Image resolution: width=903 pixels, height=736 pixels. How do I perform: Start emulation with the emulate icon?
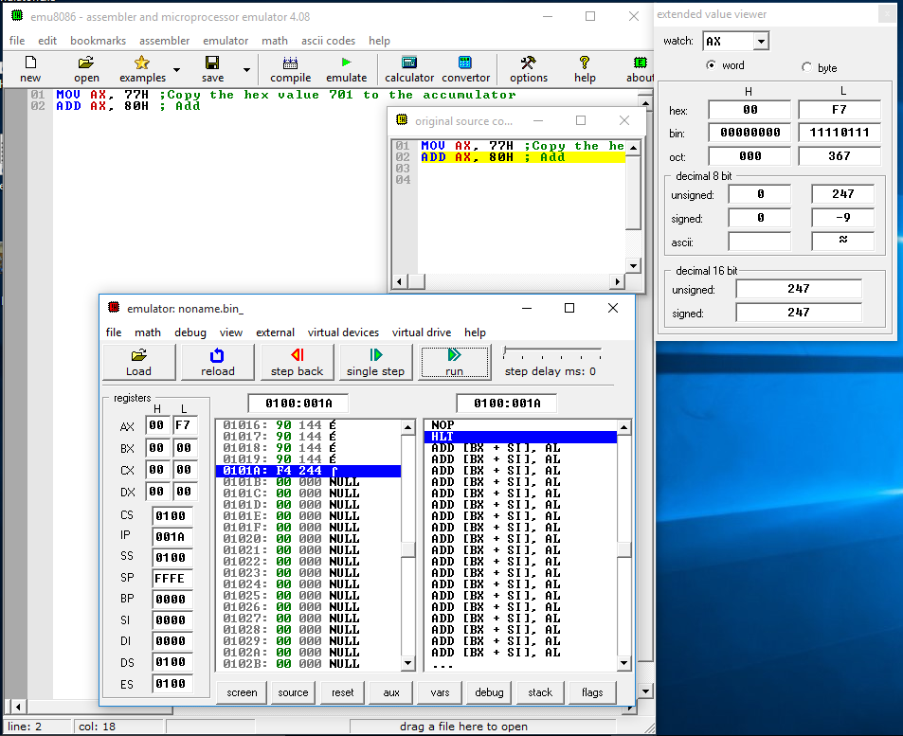click(x=346, y=69)
